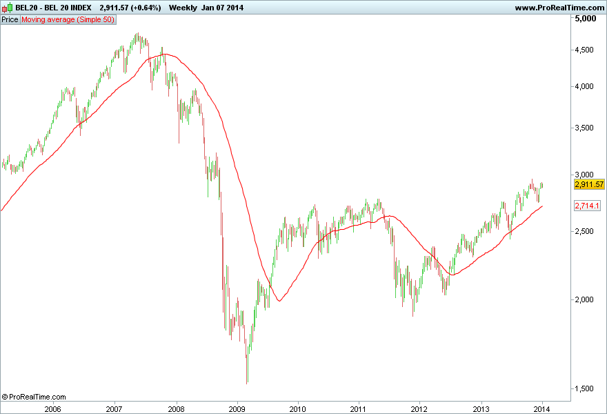The width and height of the screenshot is (607, 414).
Task: Click the 1,500 price axis label
Action: click(x=584, y=388)
